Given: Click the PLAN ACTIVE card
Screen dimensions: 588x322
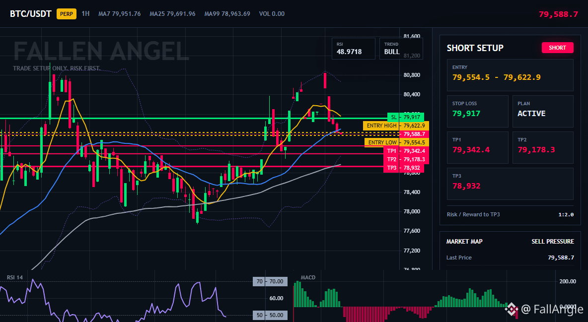Looking at the screenshot, I should pos(543,111).
